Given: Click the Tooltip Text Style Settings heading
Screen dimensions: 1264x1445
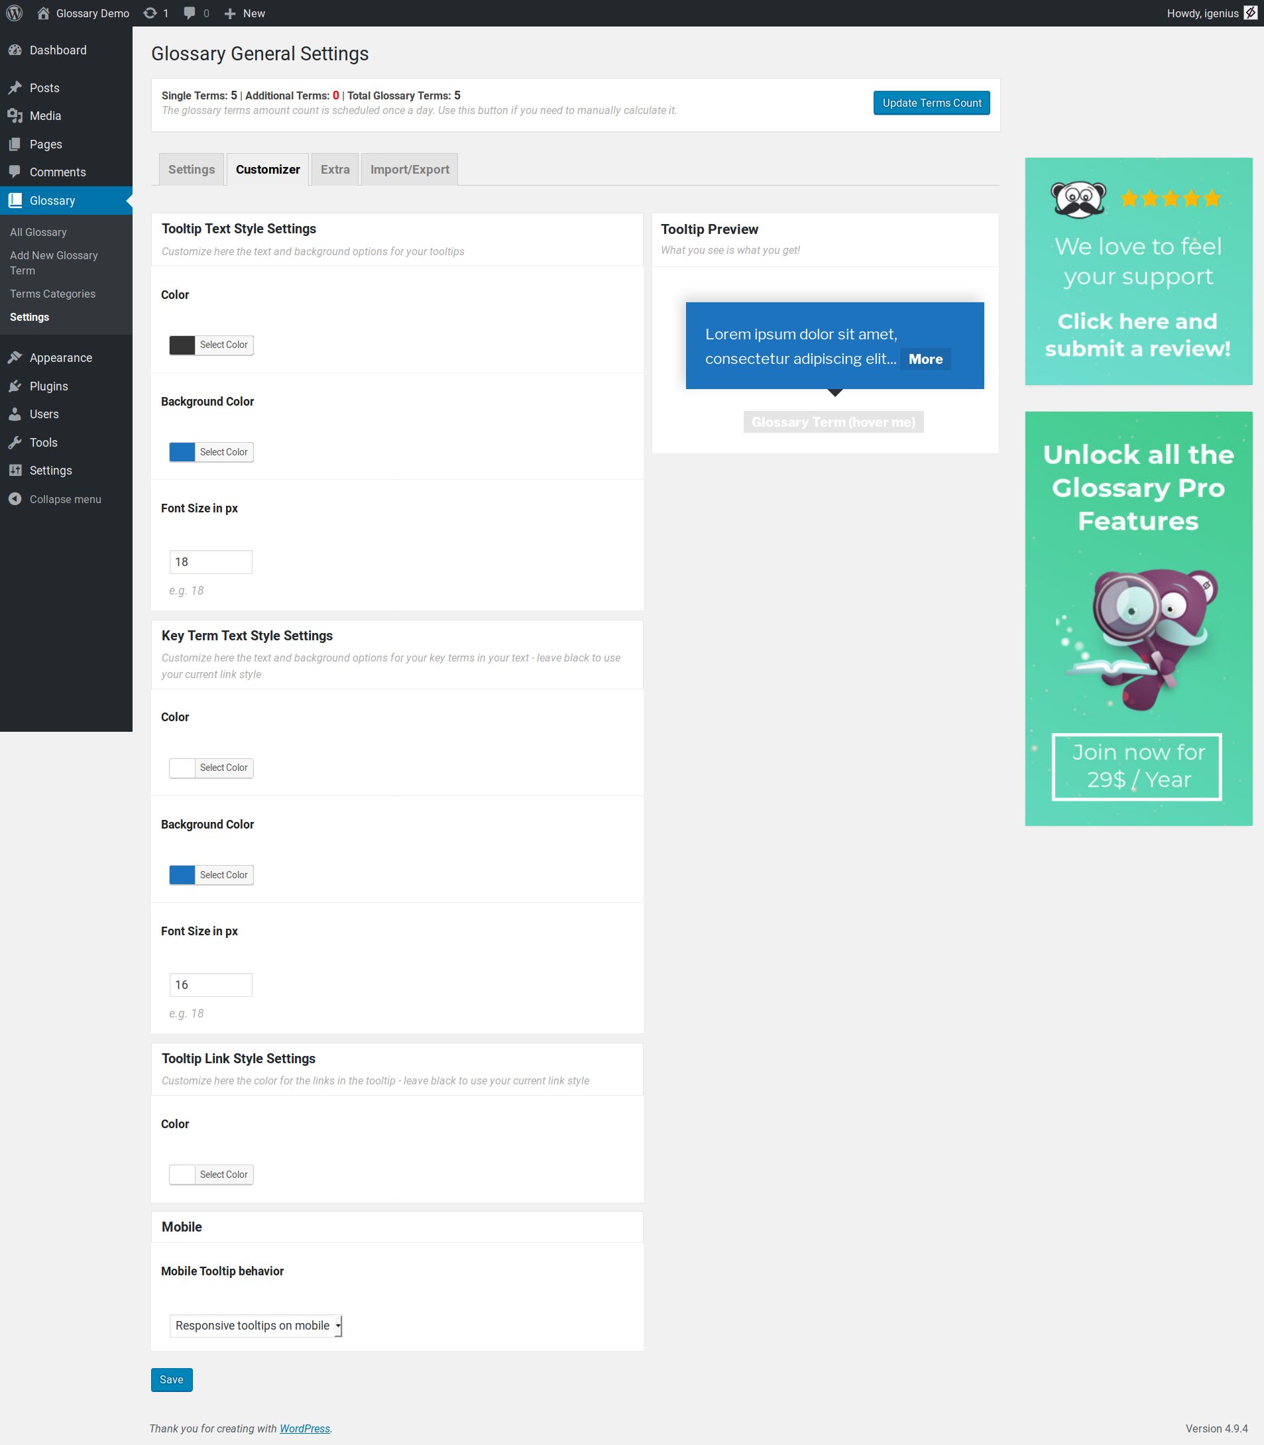Looking at the screenshot, I should tap(239, 229).
